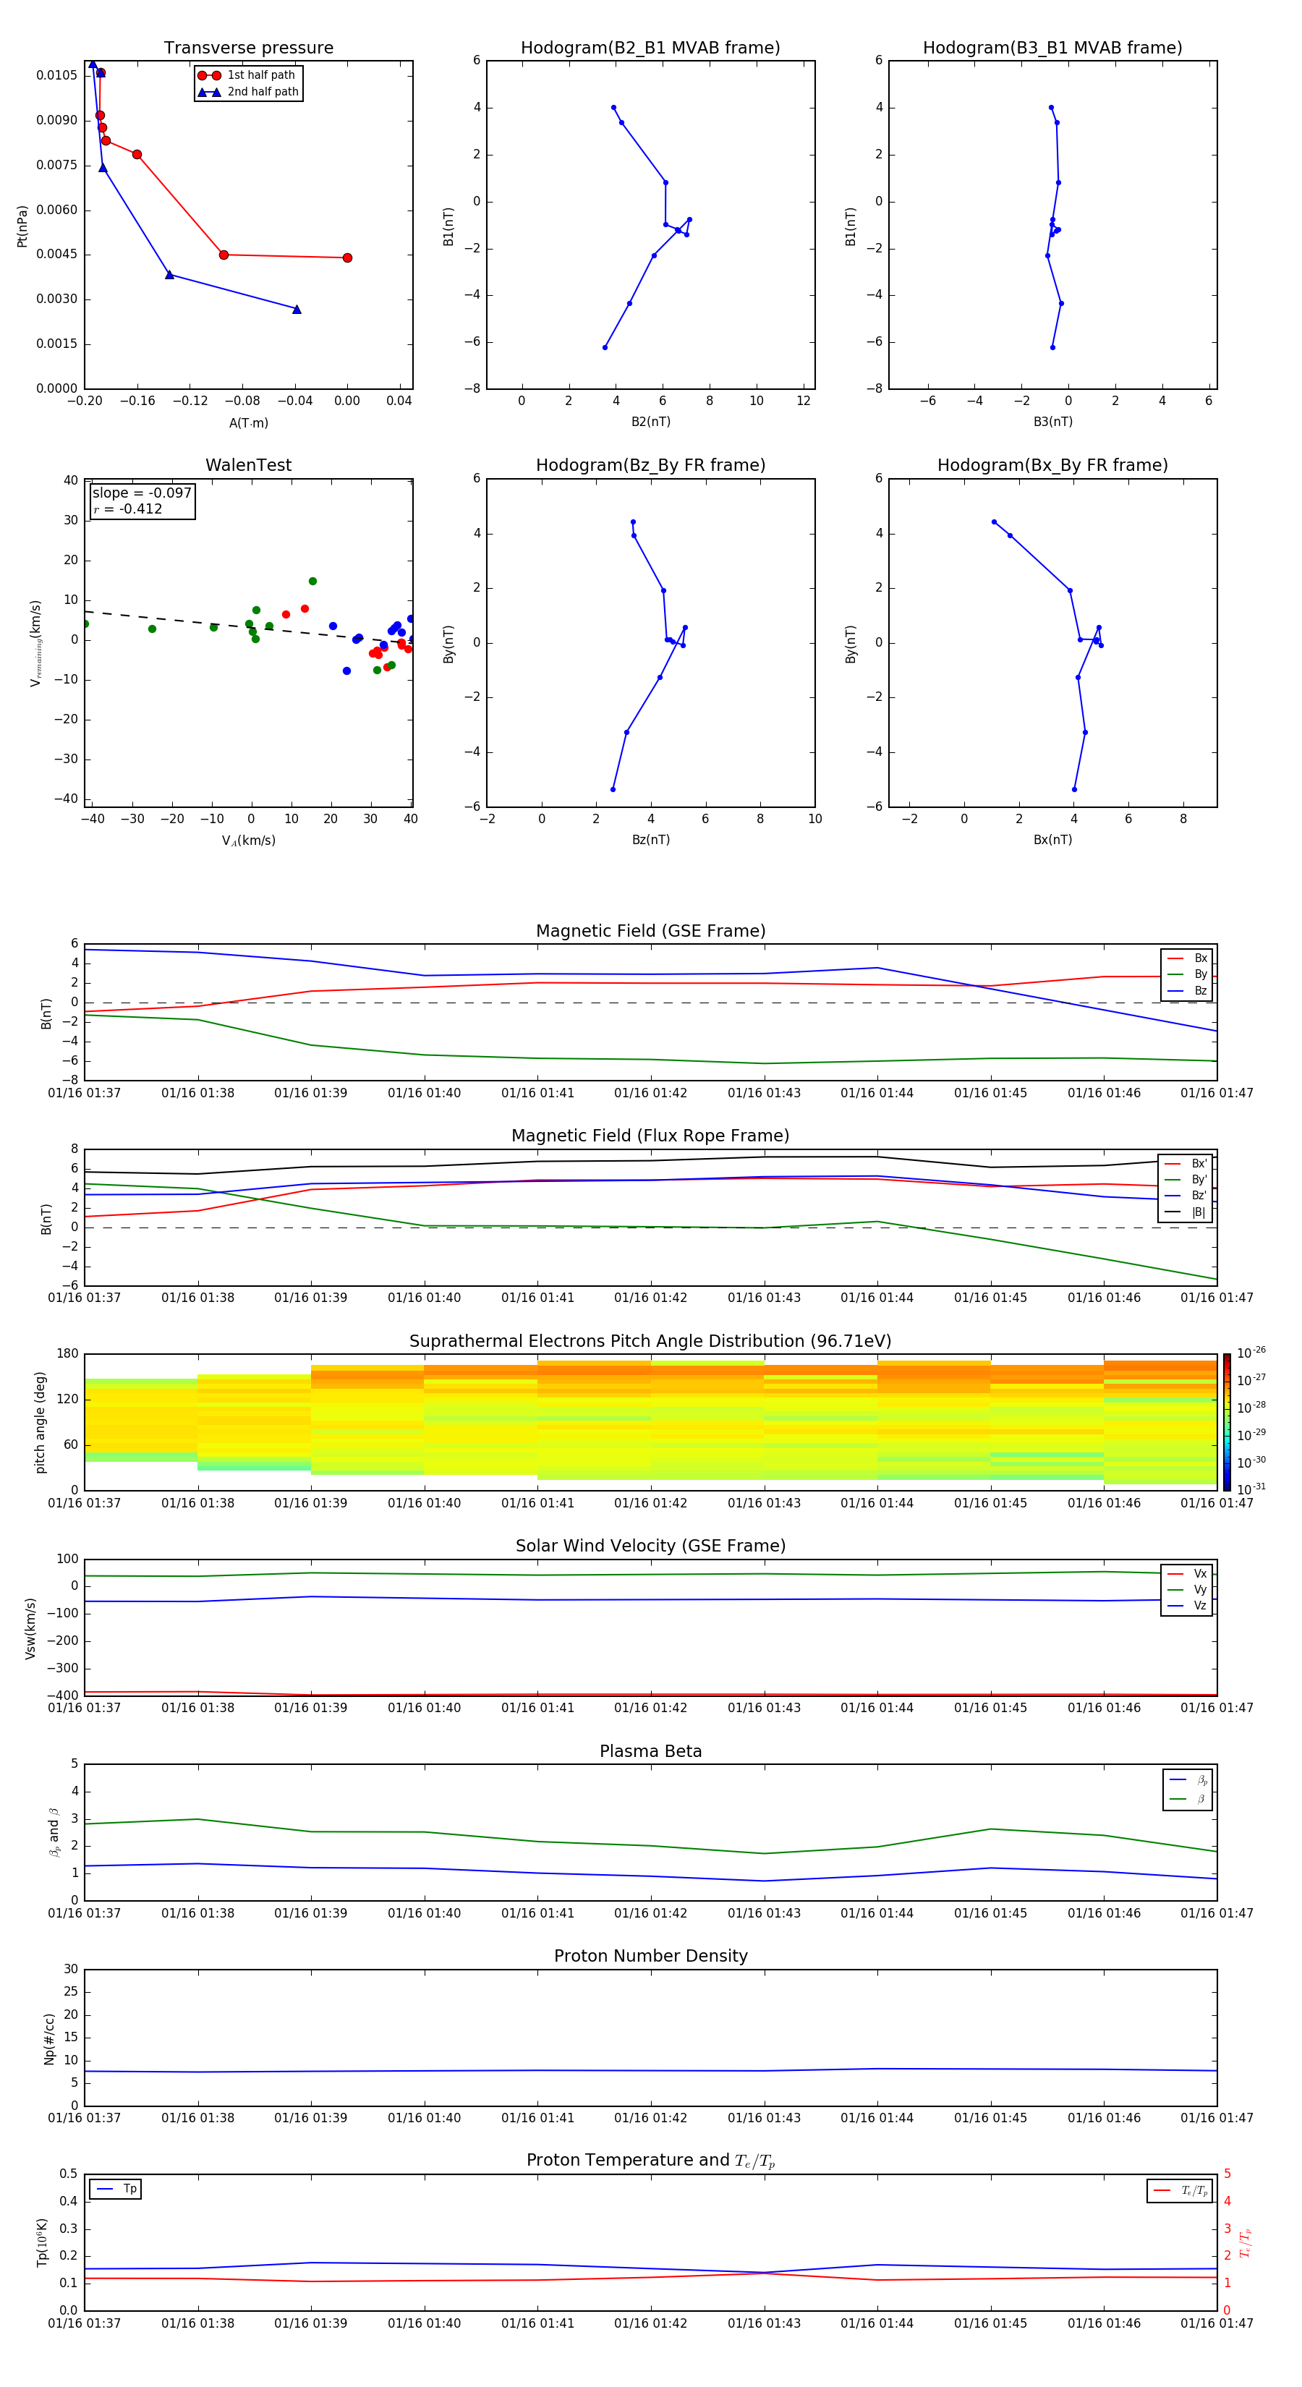This screenshot has width=1302, height=2387.
Task: Click the 'Pt(nPa)' y-axis label
Action: 22,225
